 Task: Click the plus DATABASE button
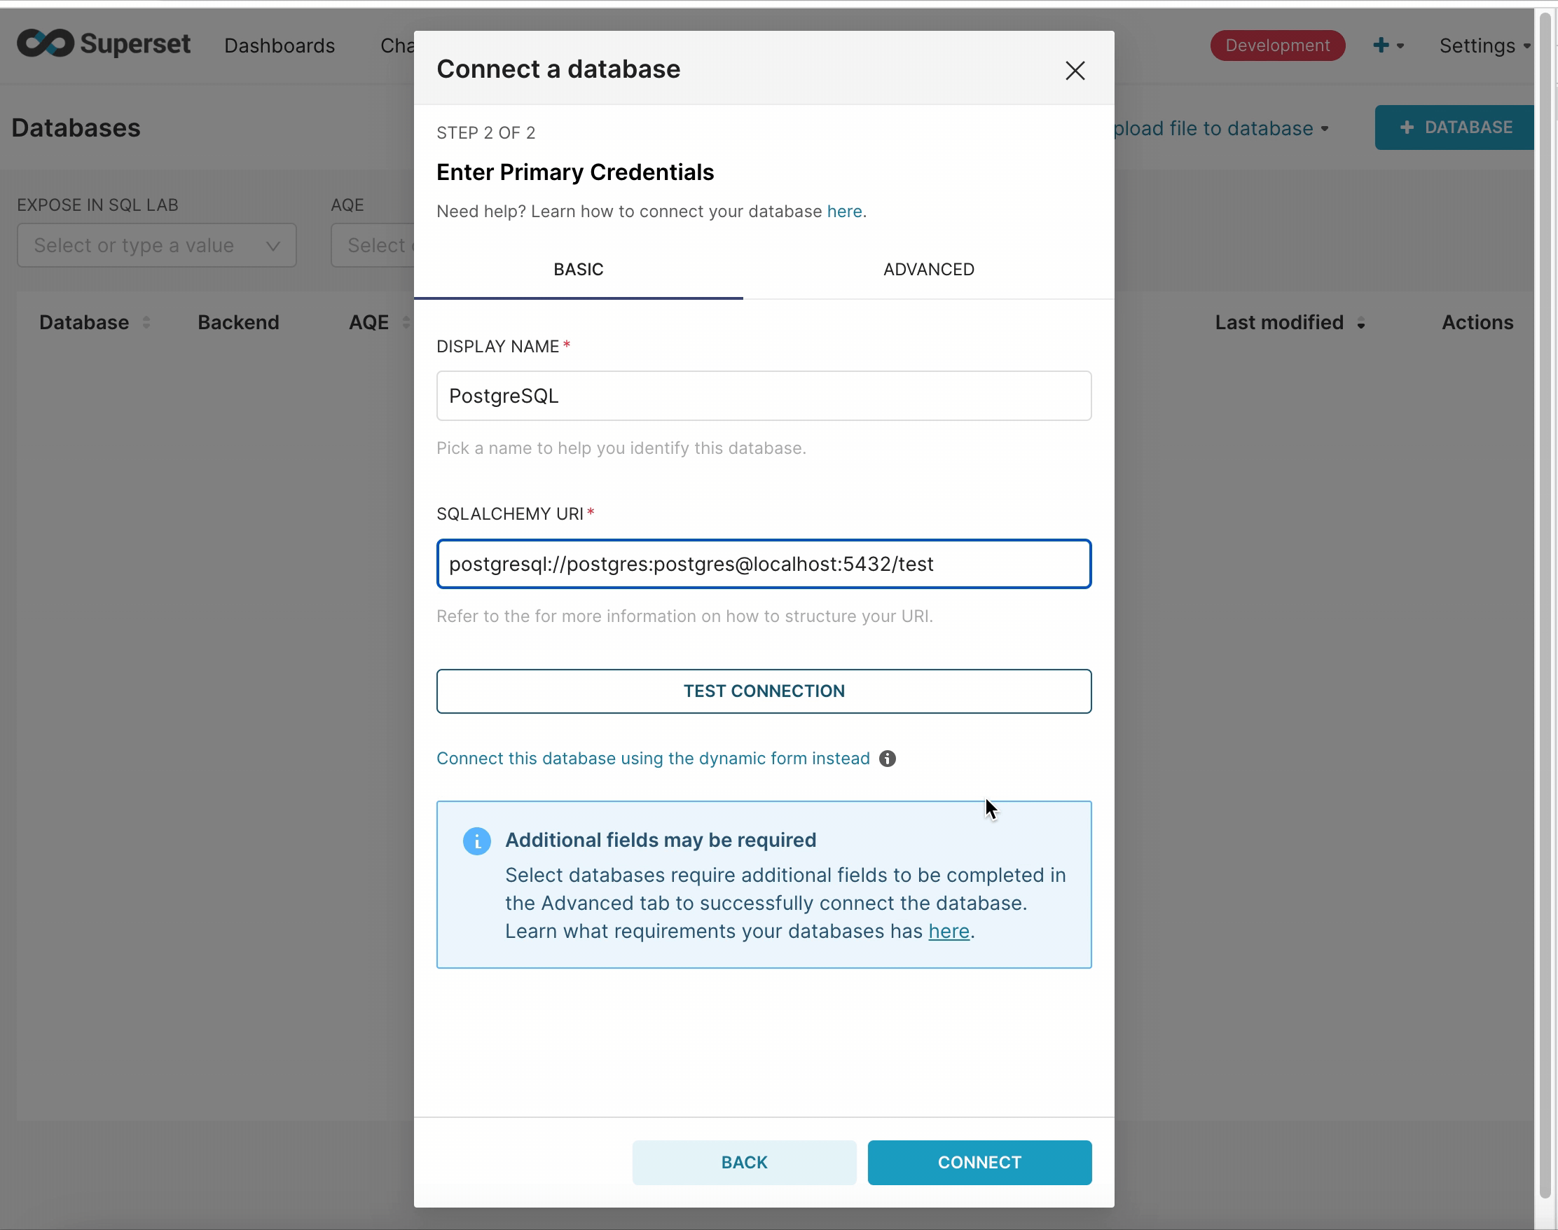click(x=1455, y=127)
